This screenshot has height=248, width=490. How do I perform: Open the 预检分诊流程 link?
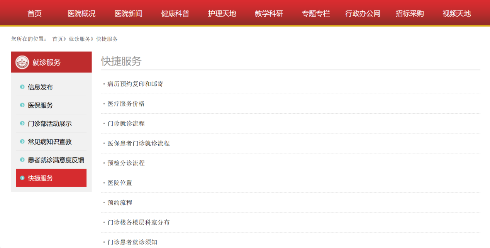[126, 163]
